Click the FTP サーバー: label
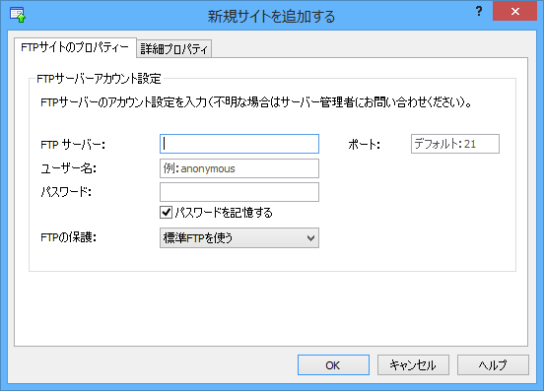Viewport: 544px width, 391px height. (x=73, y=144)
